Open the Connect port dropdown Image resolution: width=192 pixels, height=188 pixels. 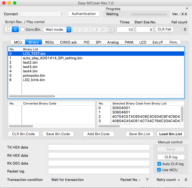tap(42, 14)
